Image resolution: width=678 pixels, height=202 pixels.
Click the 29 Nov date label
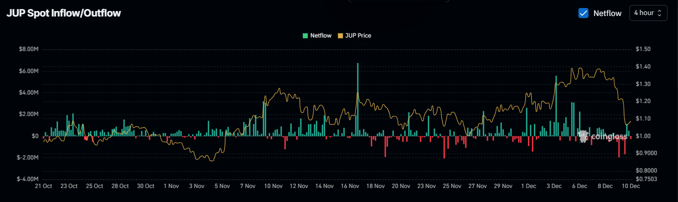503,186
